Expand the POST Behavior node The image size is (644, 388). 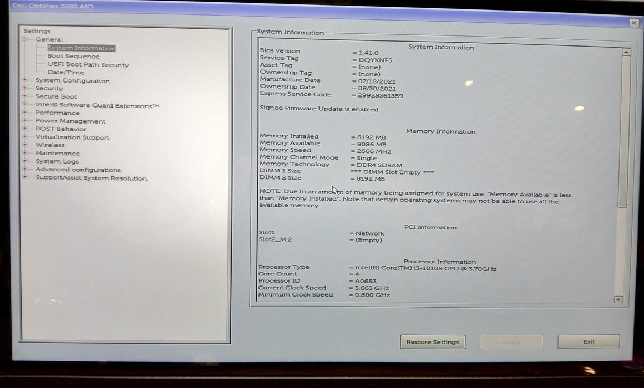click(24, 129)
